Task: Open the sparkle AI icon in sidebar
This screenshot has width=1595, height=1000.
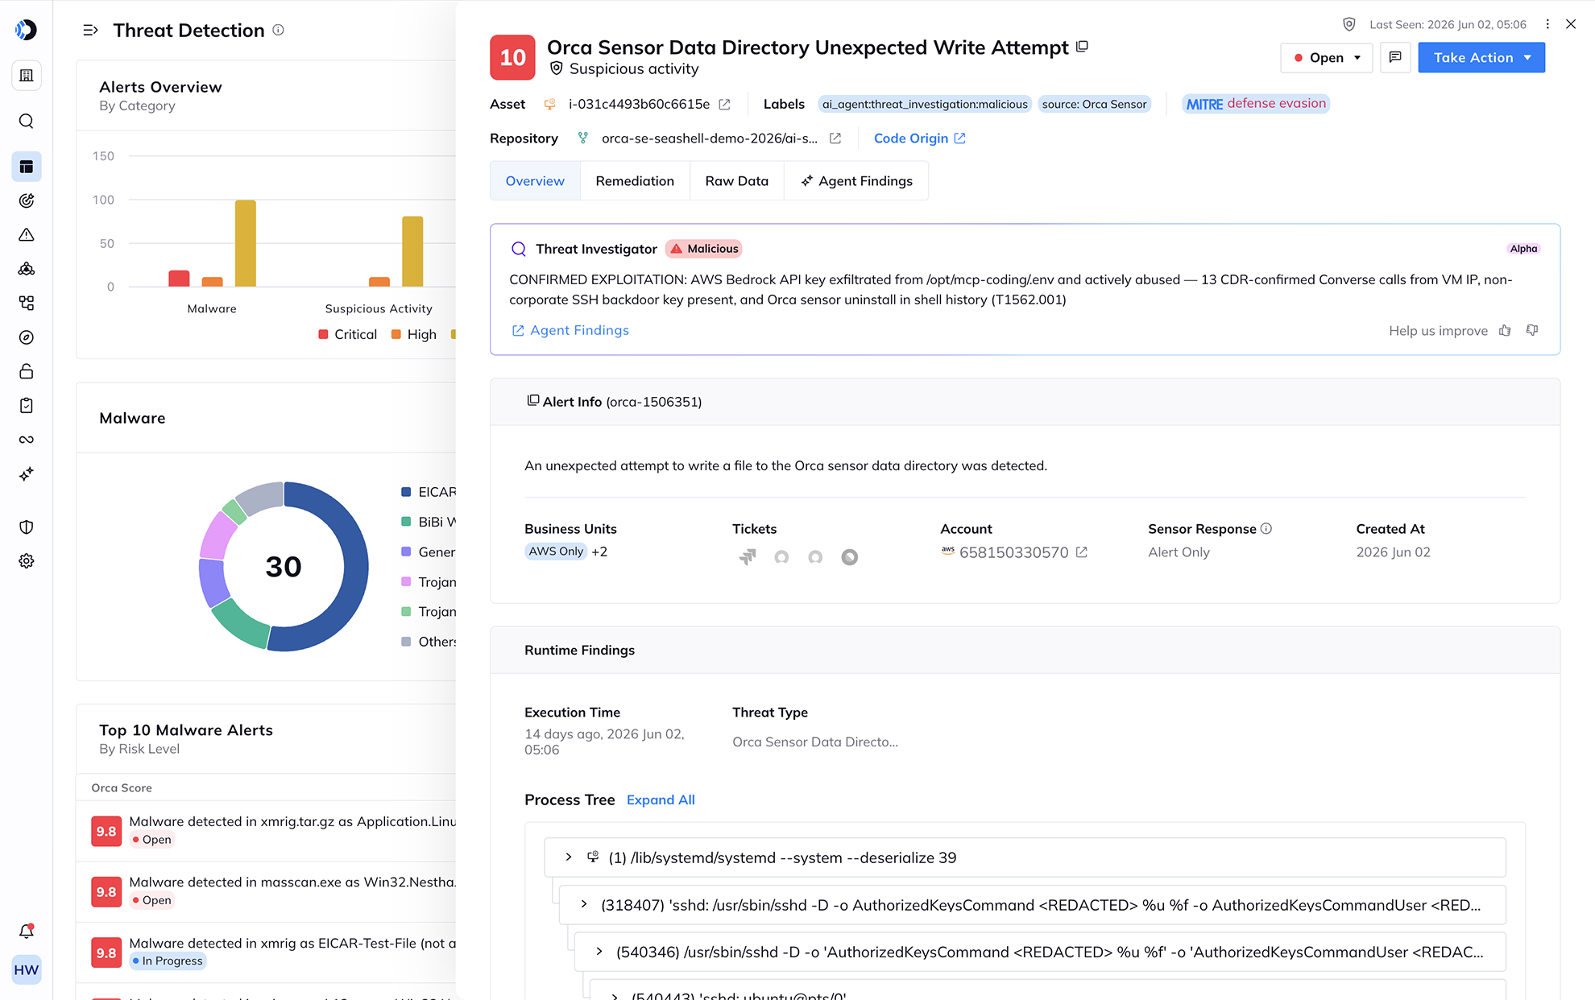Action: coord(27,474)
